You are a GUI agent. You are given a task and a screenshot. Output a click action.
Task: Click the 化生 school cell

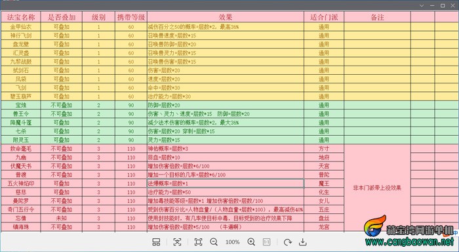pyautogui.click(x=324, y=192)
